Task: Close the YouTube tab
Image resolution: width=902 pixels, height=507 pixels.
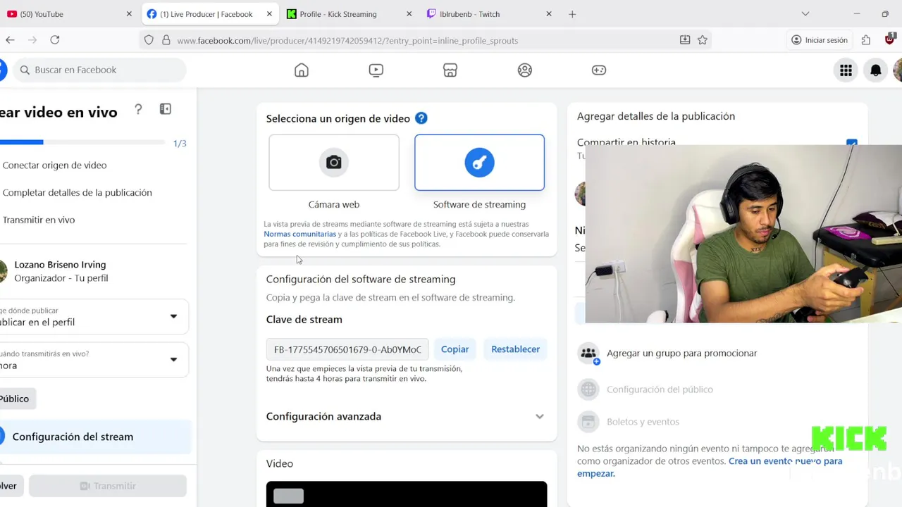Action: [x=129, y=14]
